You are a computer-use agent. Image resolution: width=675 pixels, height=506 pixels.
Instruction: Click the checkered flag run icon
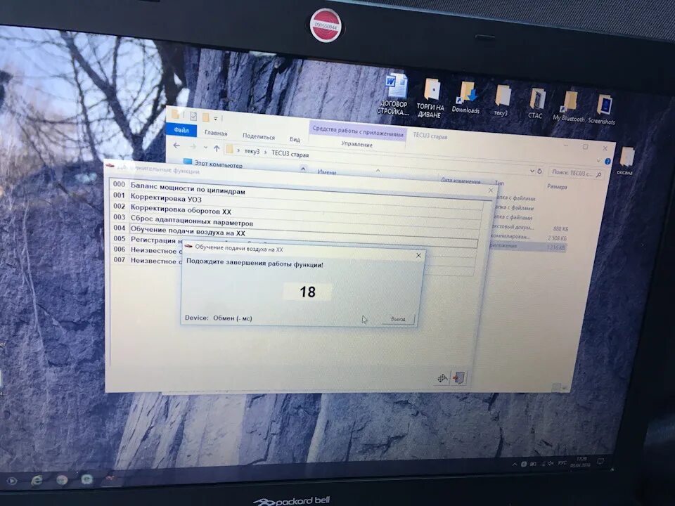[442, 378]
